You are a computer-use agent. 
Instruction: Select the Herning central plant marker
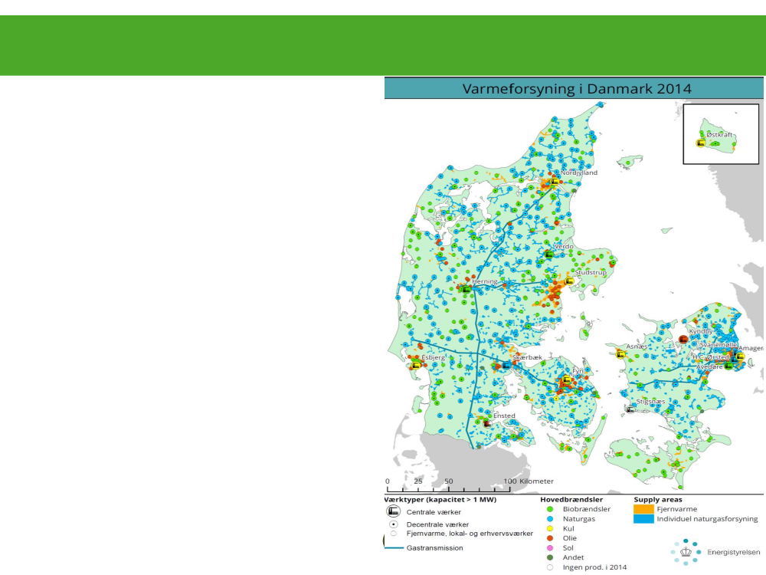(x=464, y=289)
